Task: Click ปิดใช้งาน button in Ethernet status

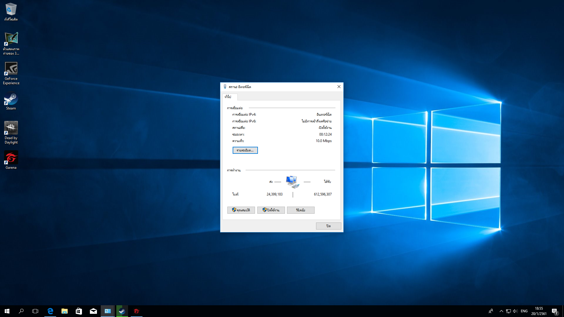Action: click(271, 210)
